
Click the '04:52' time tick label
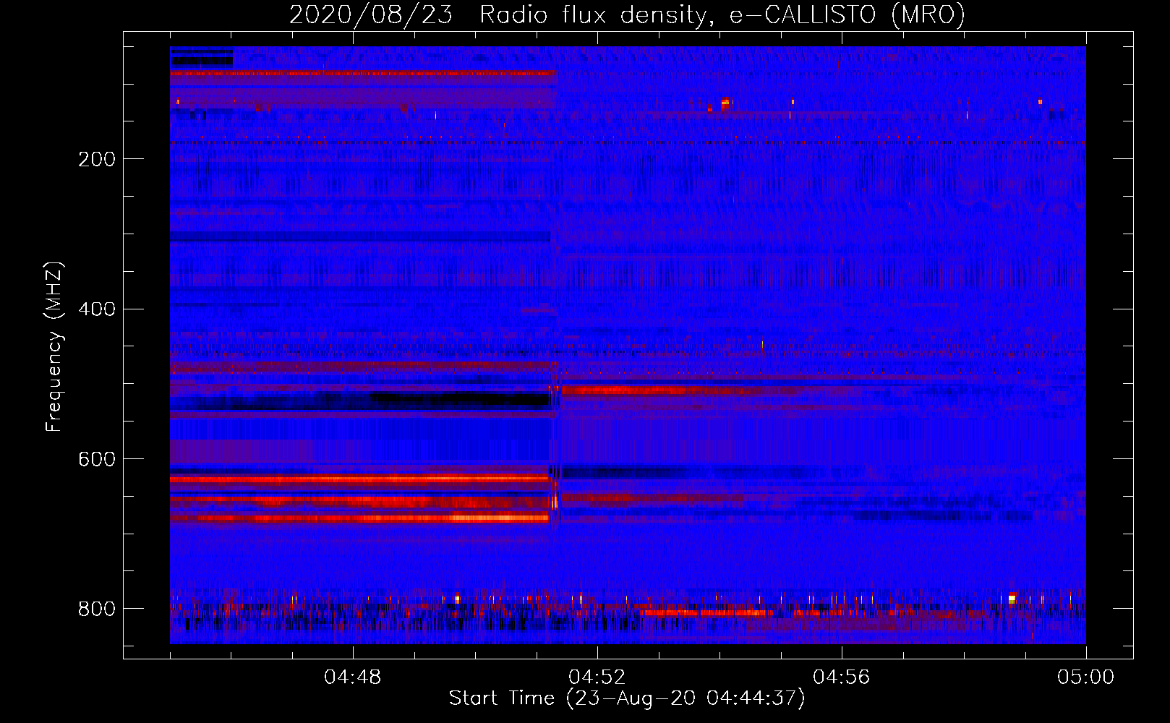point(597,677)
